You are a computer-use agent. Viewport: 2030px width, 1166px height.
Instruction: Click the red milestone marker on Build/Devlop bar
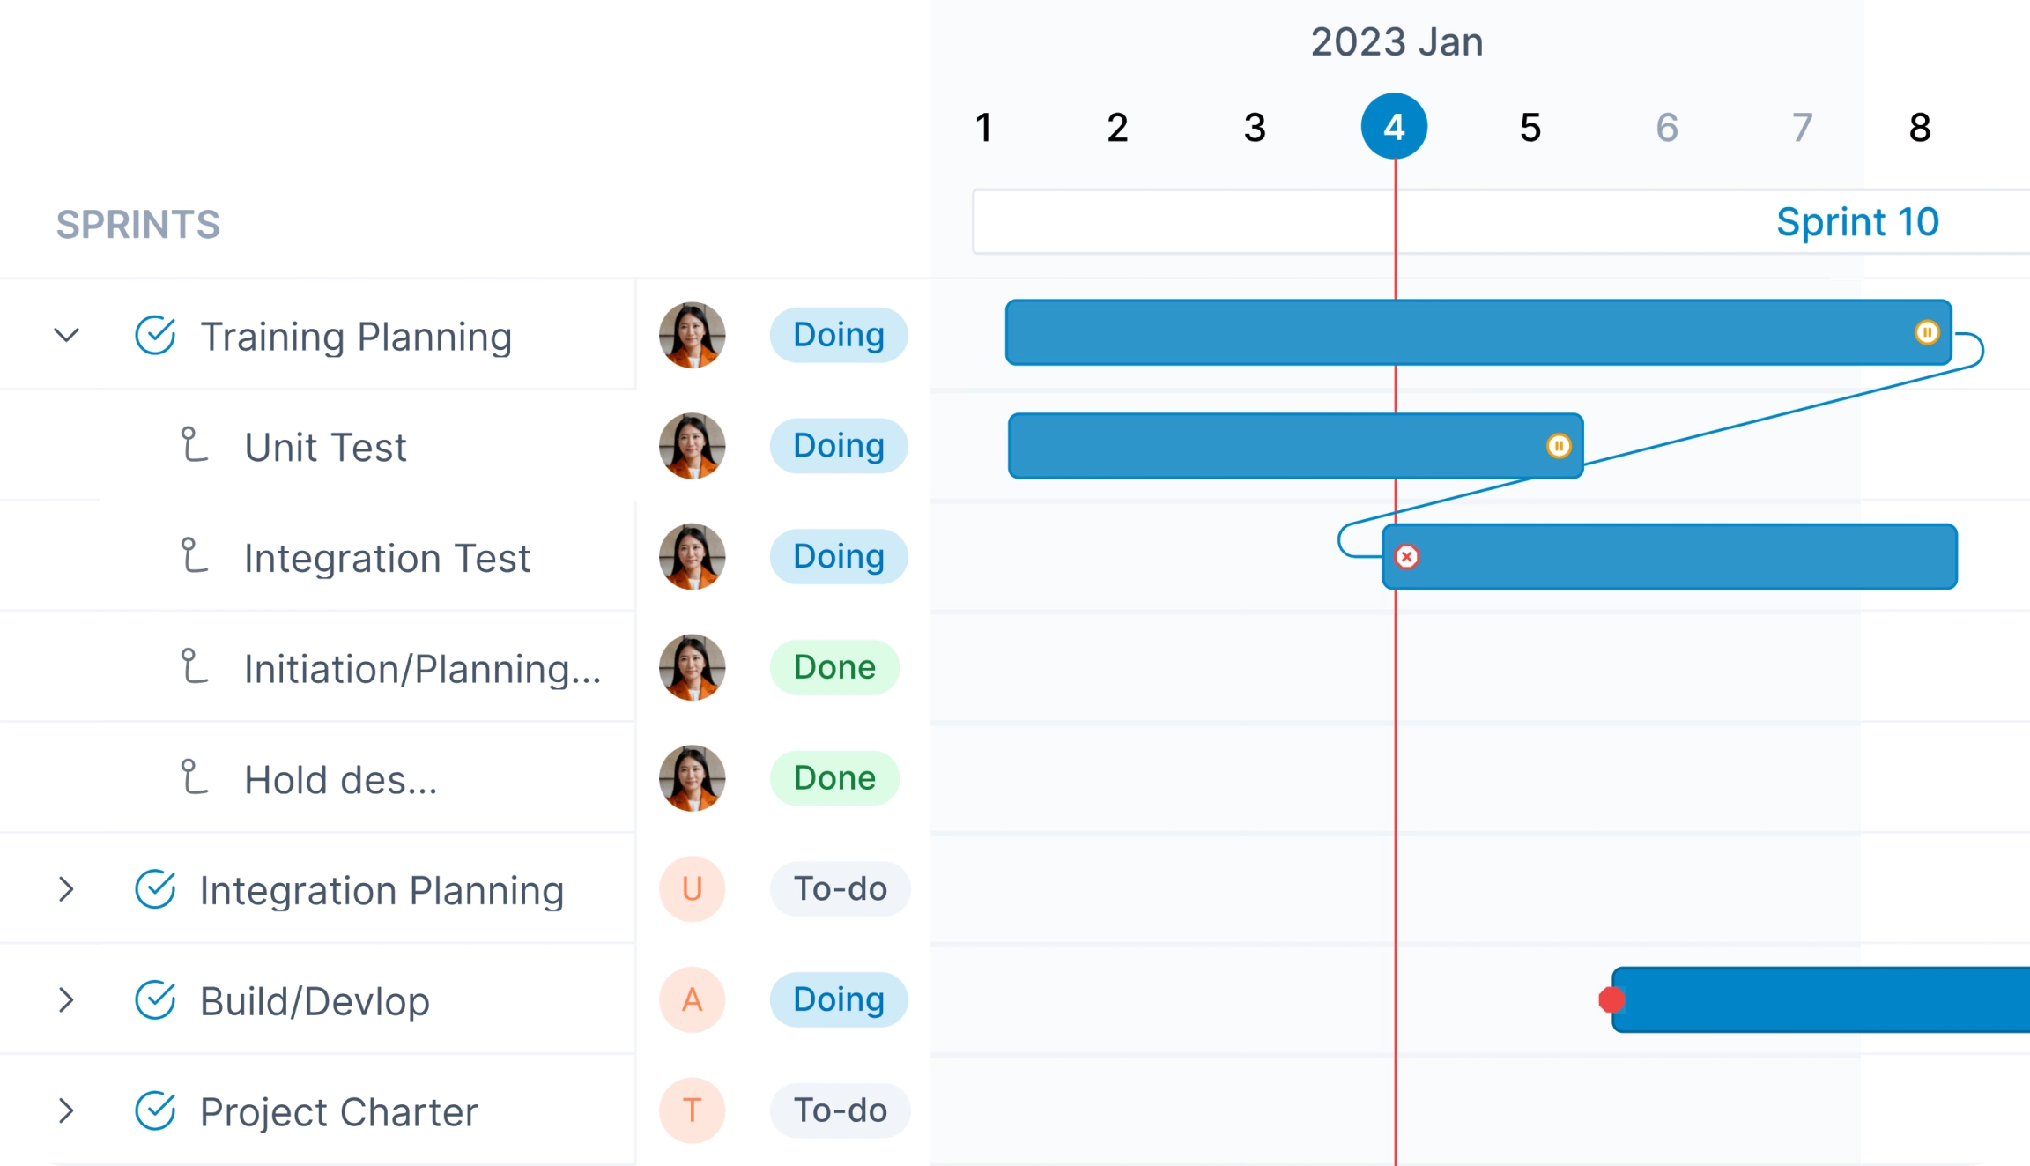(1612, 999)
